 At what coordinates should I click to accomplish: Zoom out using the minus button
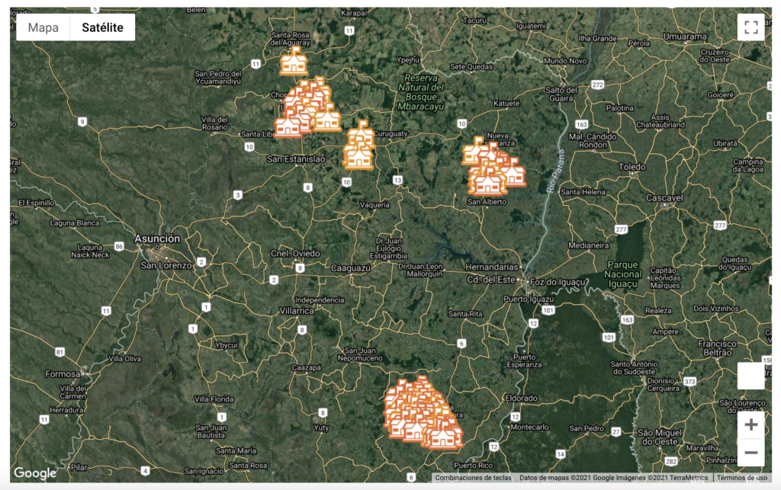pos(750,453)
